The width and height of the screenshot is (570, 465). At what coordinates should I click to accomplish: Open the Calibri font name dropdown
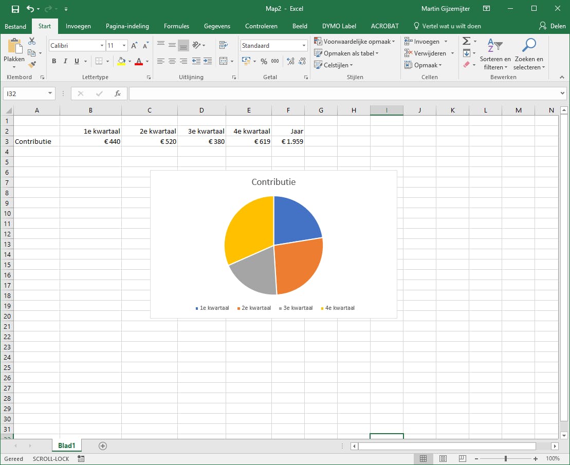(102, 46)
